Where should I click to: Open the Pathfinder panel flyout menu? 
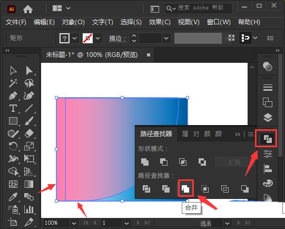[x=251, y=135]
